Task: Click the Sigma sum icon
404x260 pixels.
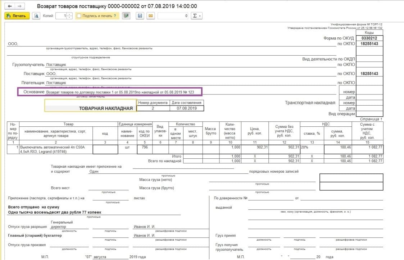Action: coord(195,16)
